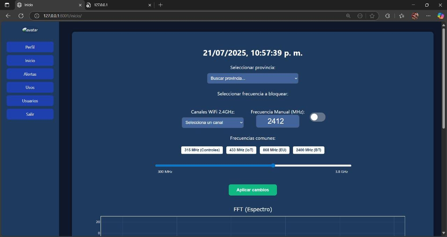Switch to the 127.0.0.1 browser tab
The image size is (447, 237).
pos(119,5)
